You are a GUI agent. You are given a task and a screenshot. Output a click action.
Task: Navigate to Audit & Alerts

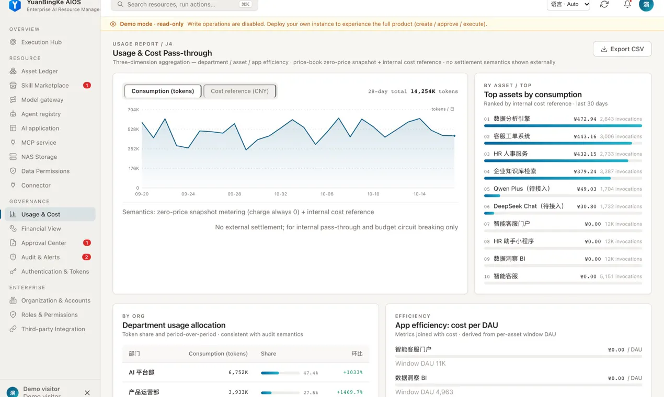(x=50, y=257)
